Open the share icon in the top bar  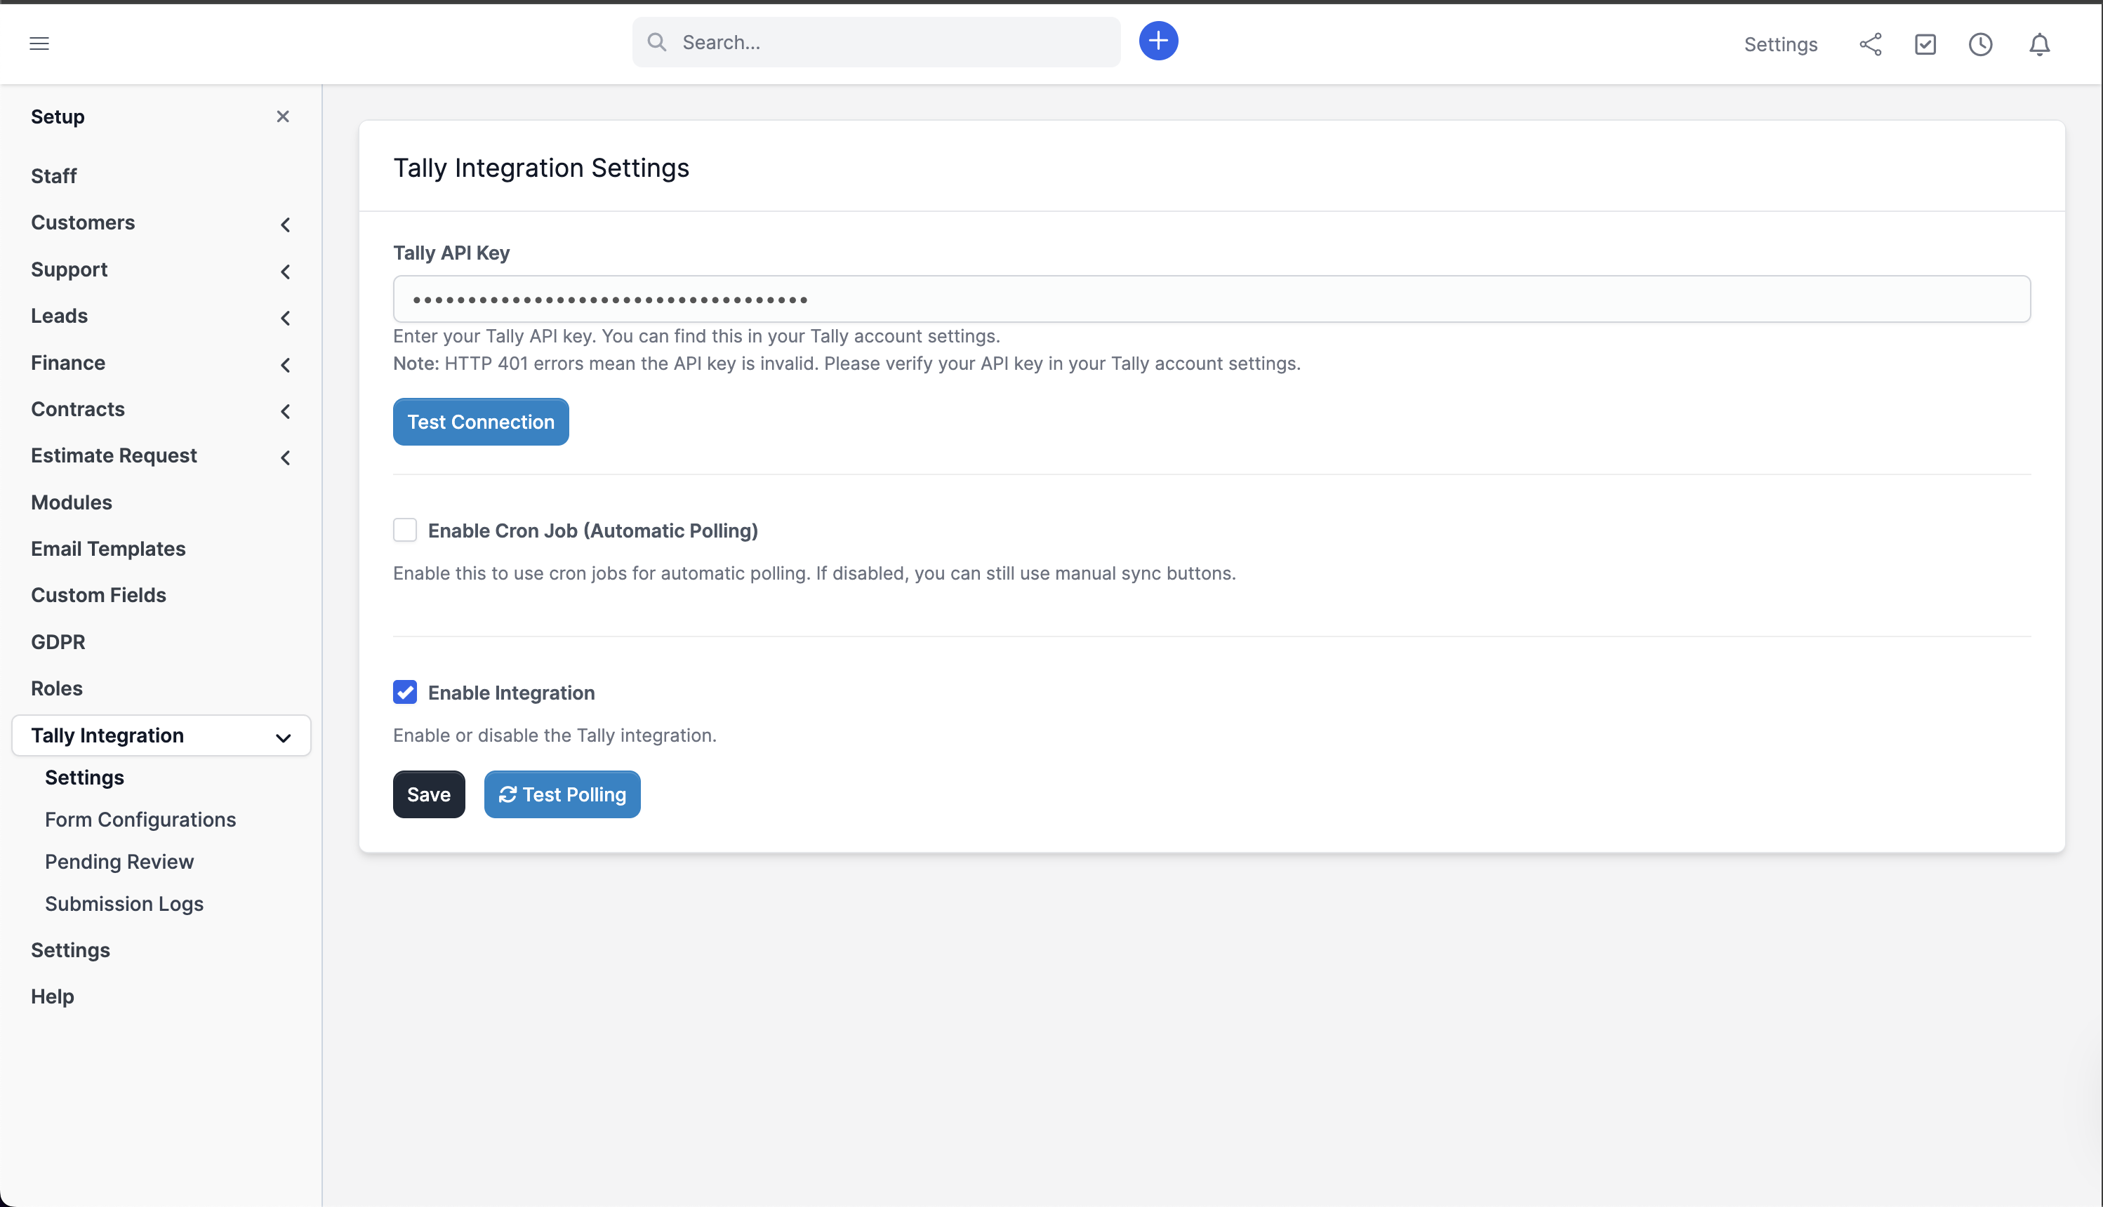coord(1870,45)
